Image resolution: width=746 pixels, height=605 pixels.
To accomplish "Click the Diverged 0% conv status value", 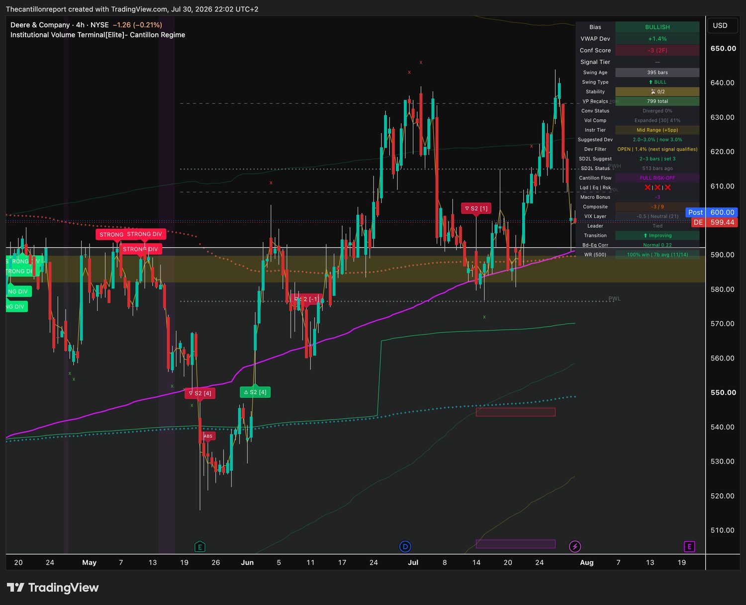I will (657, 111).
